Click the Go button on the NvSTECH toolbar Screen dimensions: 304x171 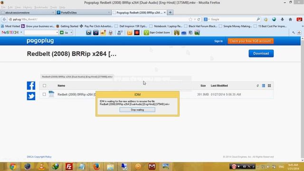point(65,33)
